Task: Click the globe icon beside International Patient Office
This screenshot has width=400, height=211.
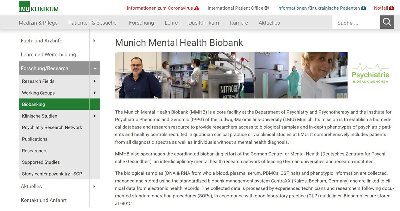Action: point(267,8)
